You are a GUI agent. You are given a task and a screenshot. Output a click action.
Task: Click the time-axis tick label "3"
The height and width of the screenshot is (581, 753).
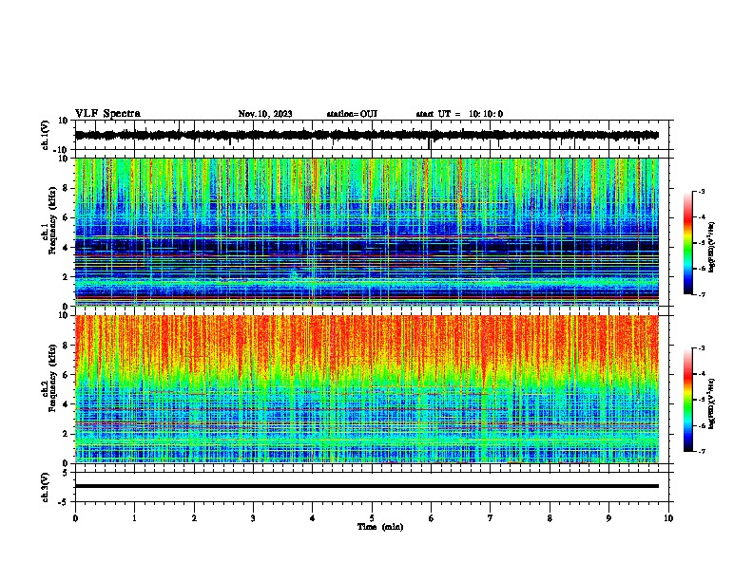click(x=253, y=518)
